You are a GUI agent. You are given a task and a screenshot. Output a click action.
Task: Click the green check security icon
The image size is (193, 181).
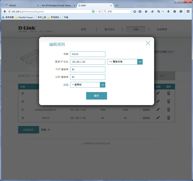(x=93, y=12)
